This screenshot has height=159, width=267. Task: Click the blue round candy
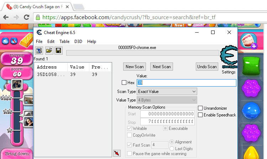(251, 111)
